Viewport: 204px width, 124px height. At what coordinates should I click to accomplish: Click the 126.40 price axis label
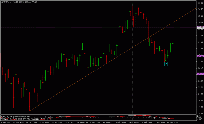[x=200, y=68]
